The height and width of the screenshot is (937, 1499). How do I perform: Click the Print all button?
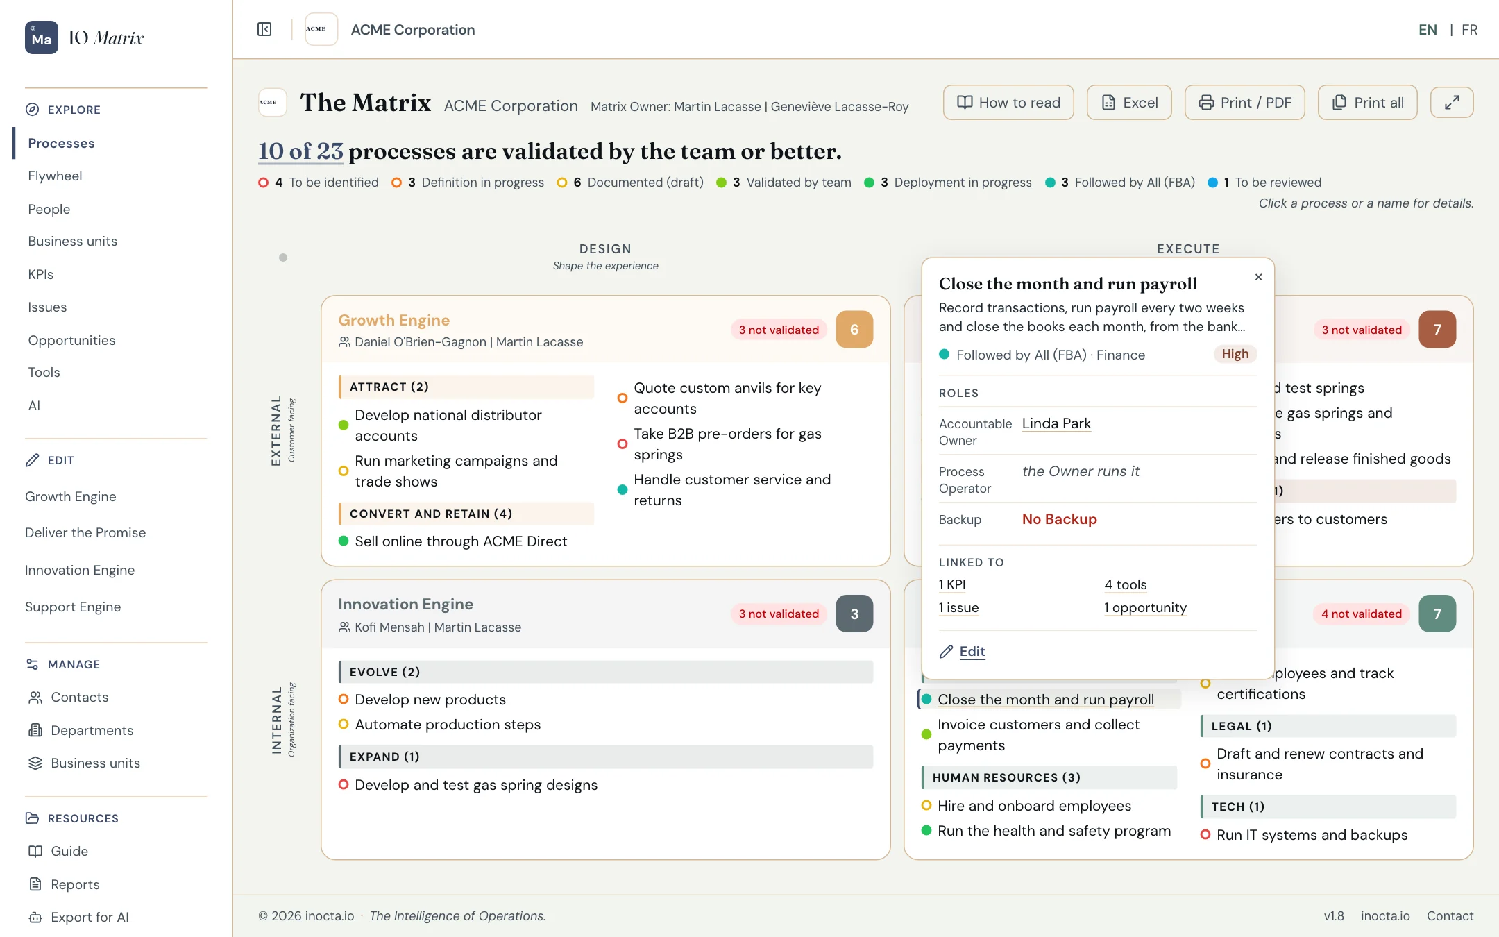click(1368, 103)
